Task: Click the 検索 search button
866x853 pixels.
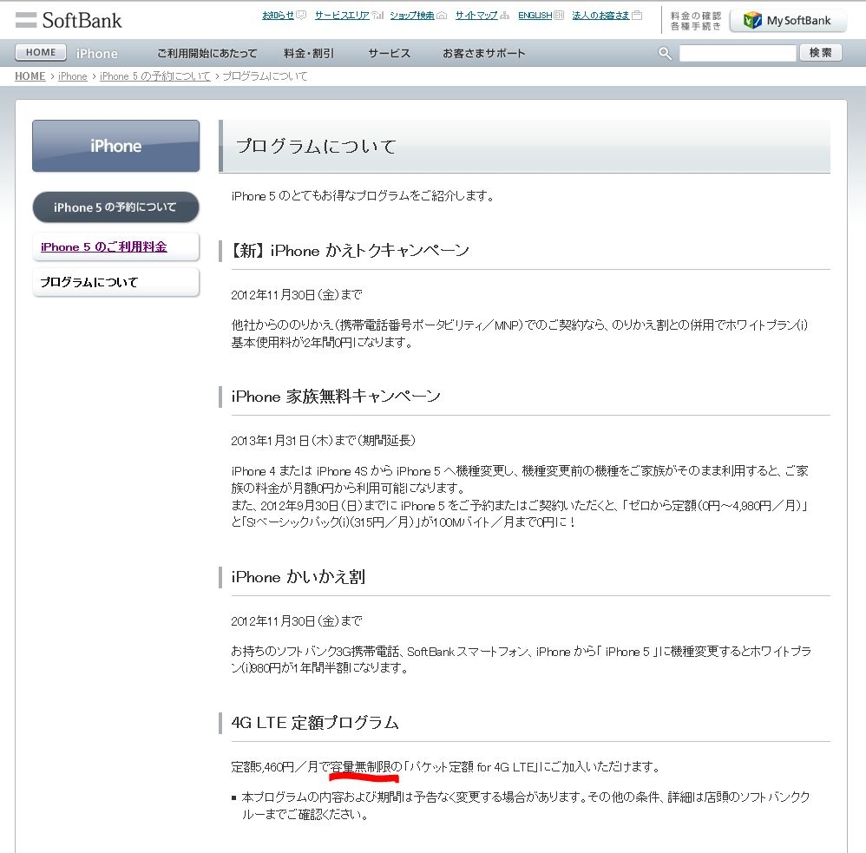Action: coord(821,52)
